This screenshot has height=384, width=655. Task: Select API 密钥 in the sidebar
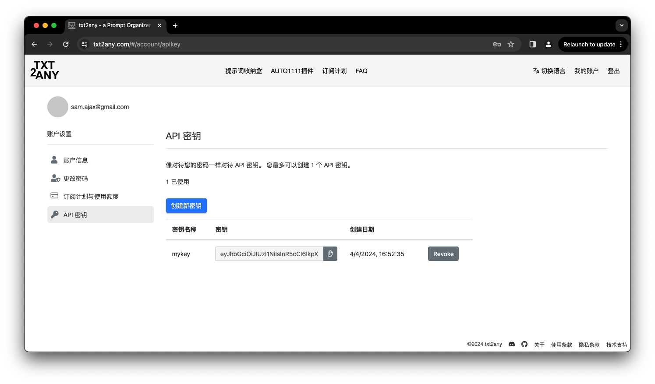click(x=100, y=215)
